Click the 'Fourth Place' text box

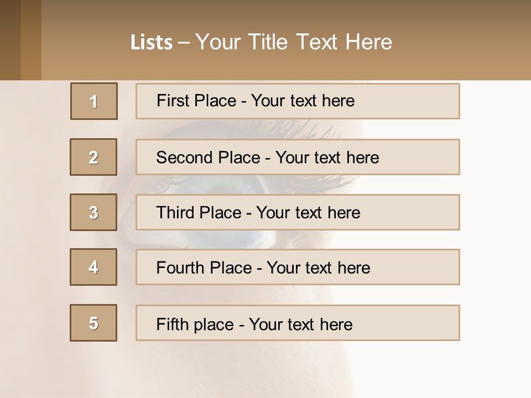click(x=298, y=267)
